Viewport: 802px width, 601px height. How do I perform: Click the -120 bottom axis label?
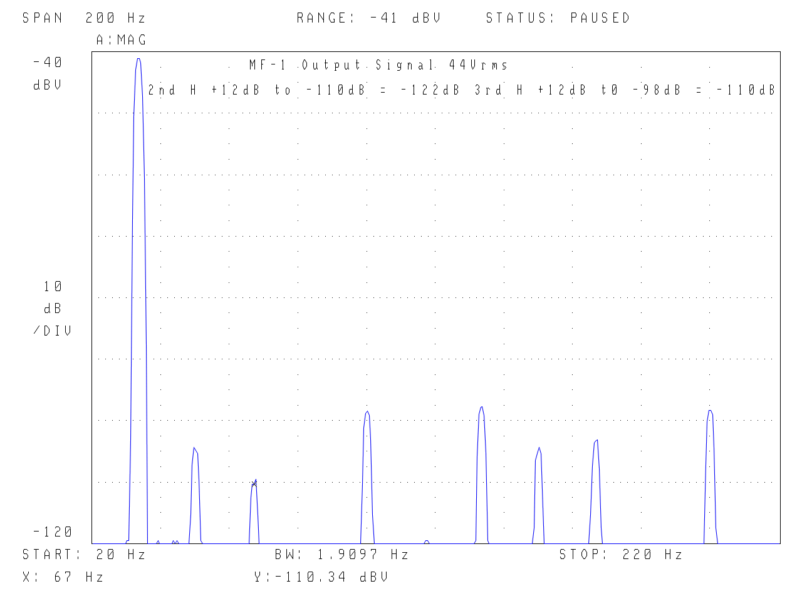53,532
